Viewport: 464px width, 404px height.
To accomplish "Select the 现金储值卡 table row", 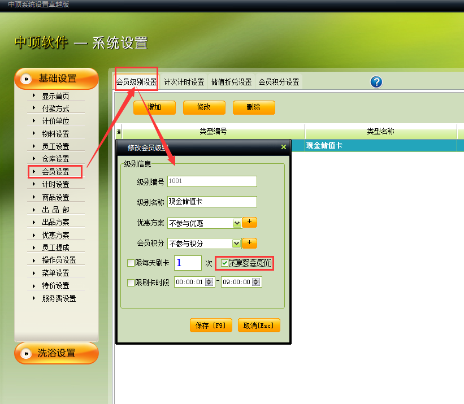I will click(378, 146).
